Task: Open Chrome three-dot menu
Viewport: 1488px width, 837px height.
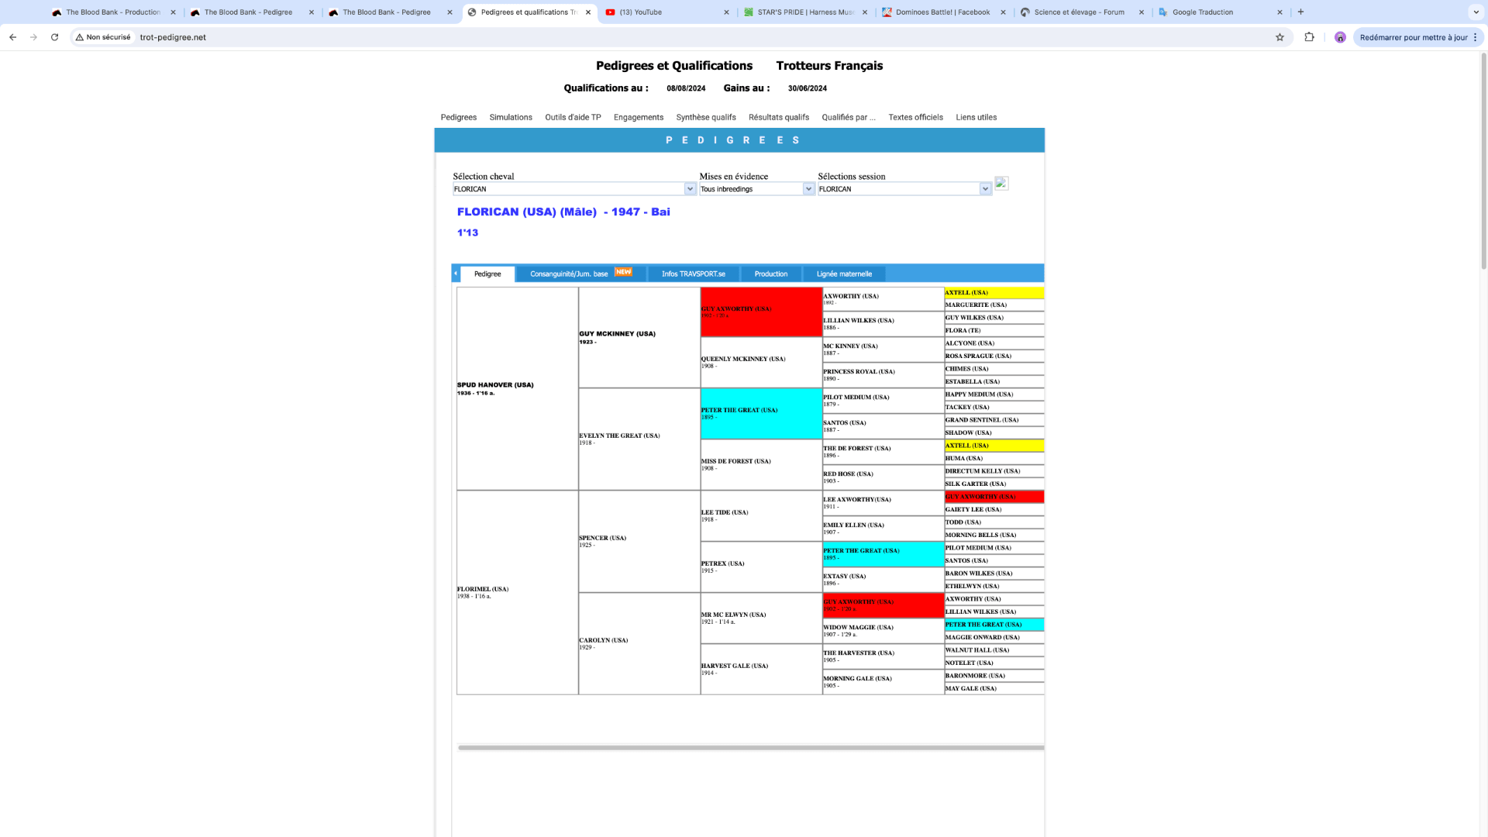Action: (1475, 37)
